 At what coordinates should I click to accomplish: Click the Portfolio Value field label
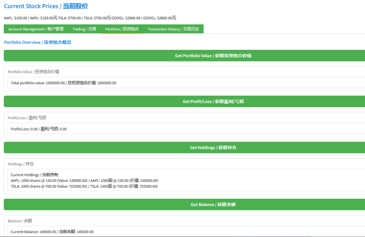[x=33, y=71]
